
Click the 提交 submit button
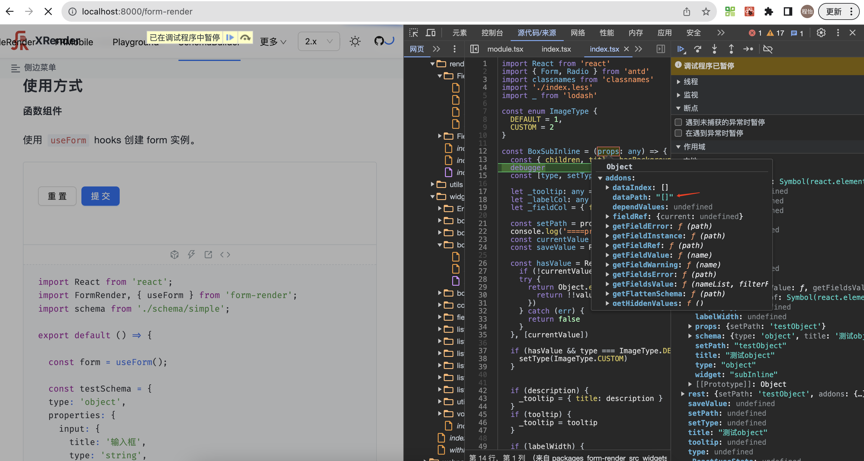point(100,196)
